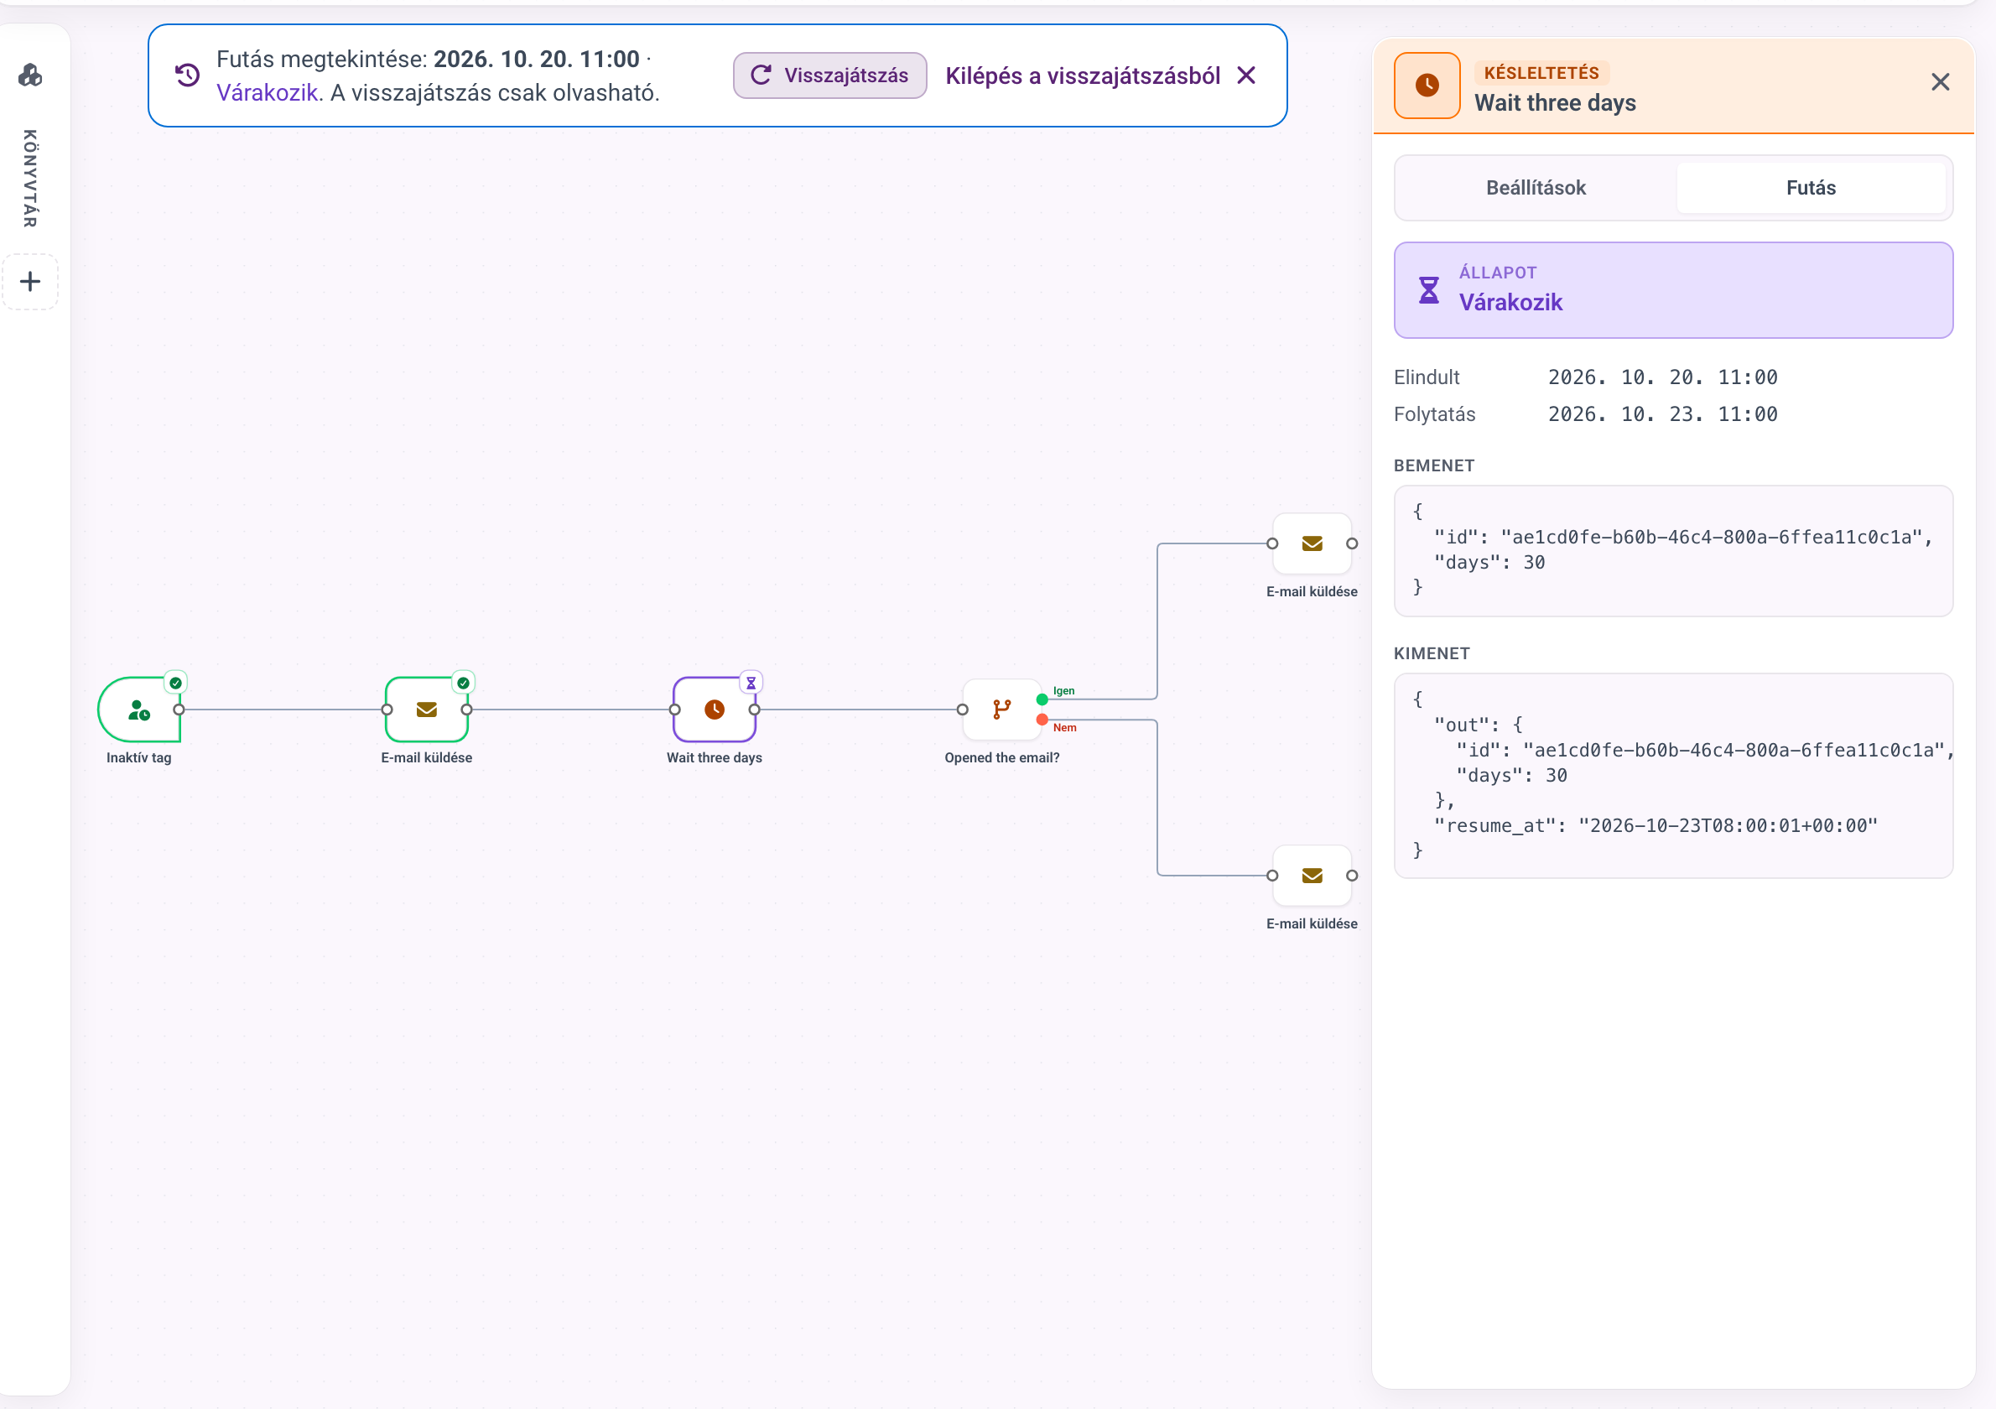Click green check badge on E-mail küldése node
The image size is (1996, 1409).
click(465, 684)
